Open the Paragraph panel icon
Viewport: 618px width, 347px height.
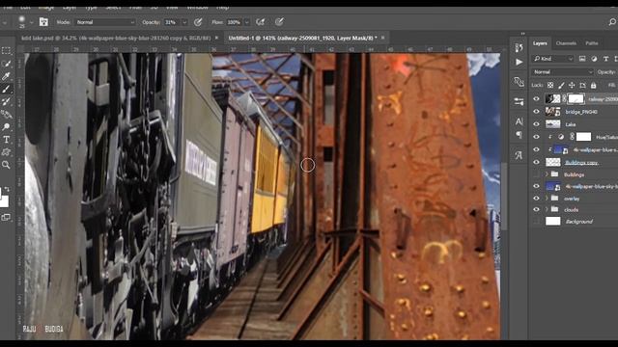[520, 135]
